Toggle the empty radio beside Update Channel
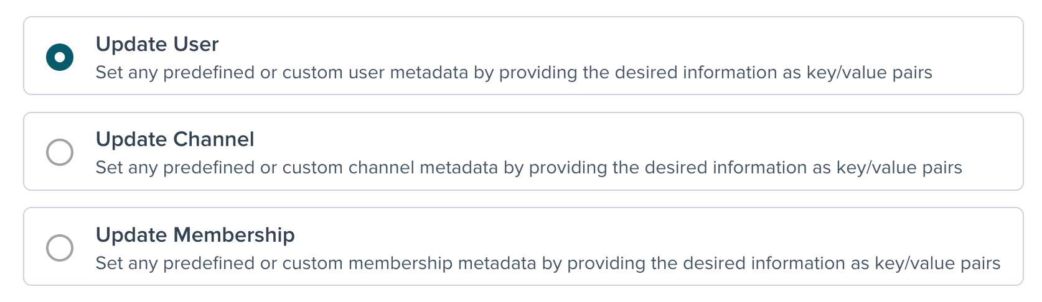Screen dimensions: 1042x302 (60, 152)
